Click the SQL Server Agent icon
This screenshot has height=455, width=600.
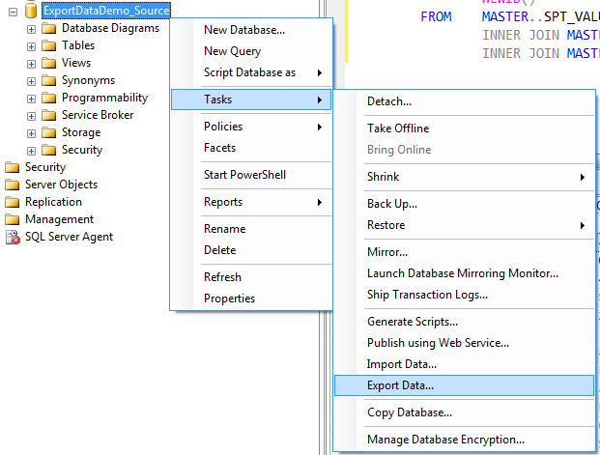(13, 237)
